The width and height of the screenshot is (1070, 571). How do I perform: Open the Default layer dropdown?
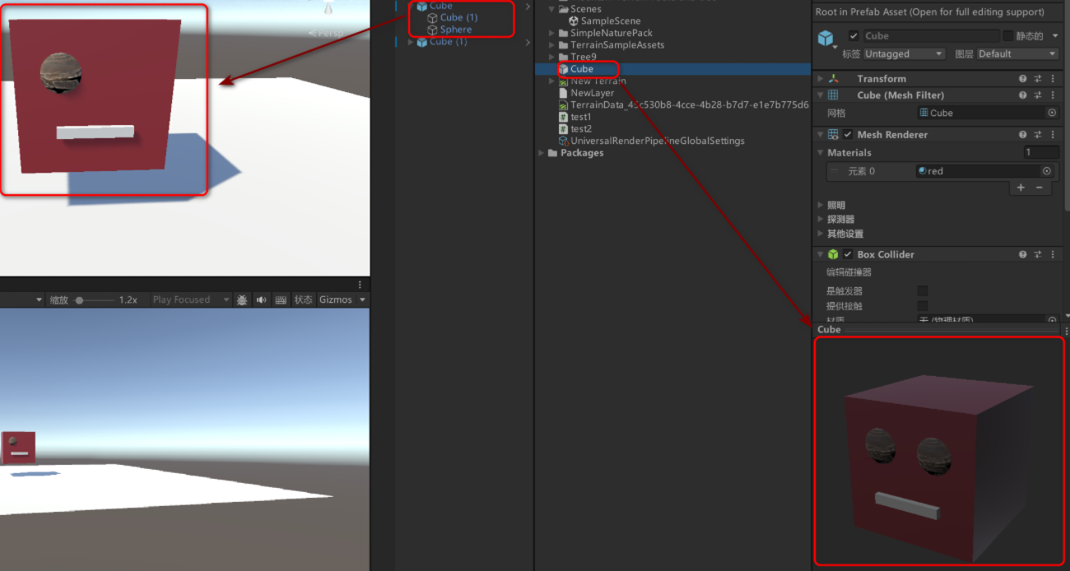(1017, 53)
